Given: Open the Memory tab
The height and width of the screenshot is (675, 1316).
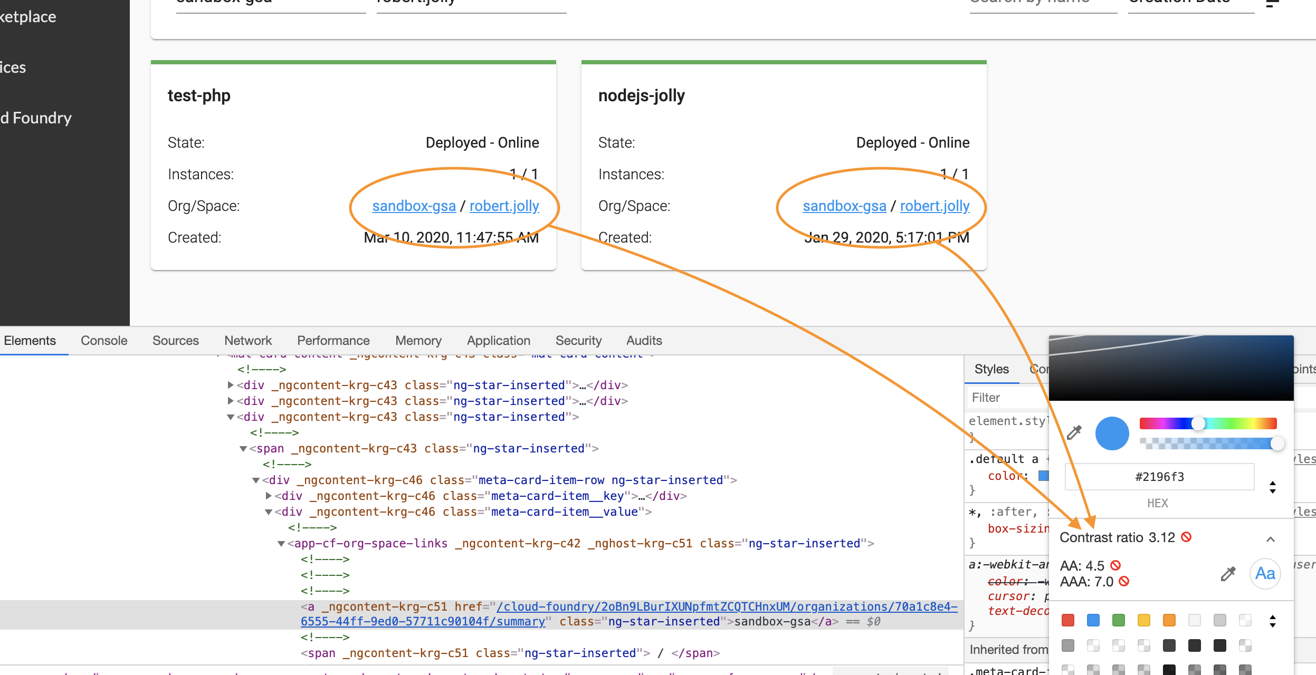Looking at the screenshot, I should (x=418, y=341).
